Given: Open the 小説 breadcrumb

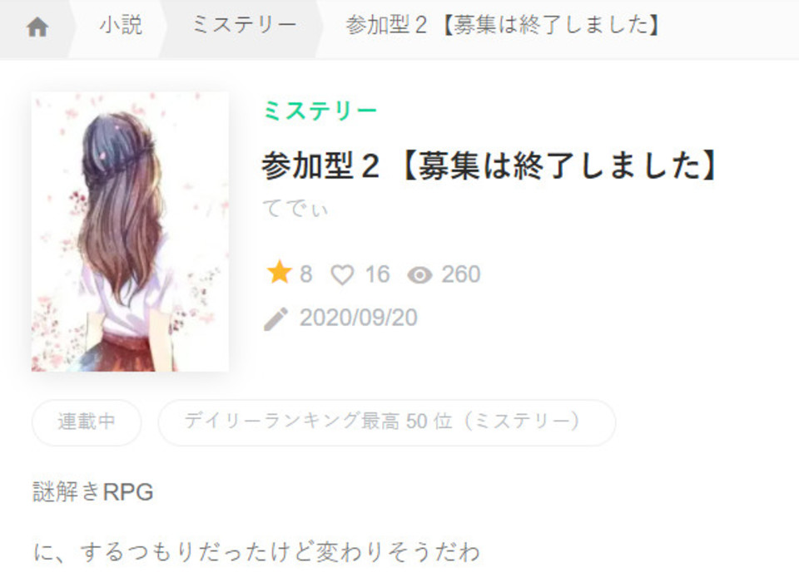Looking at the screenshot, I should click(121, 24).
